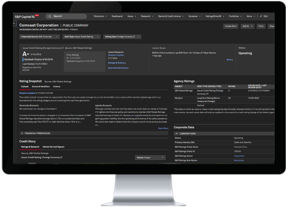
Task: Open the Rating Type dropdown
Action: click(122, 37)
